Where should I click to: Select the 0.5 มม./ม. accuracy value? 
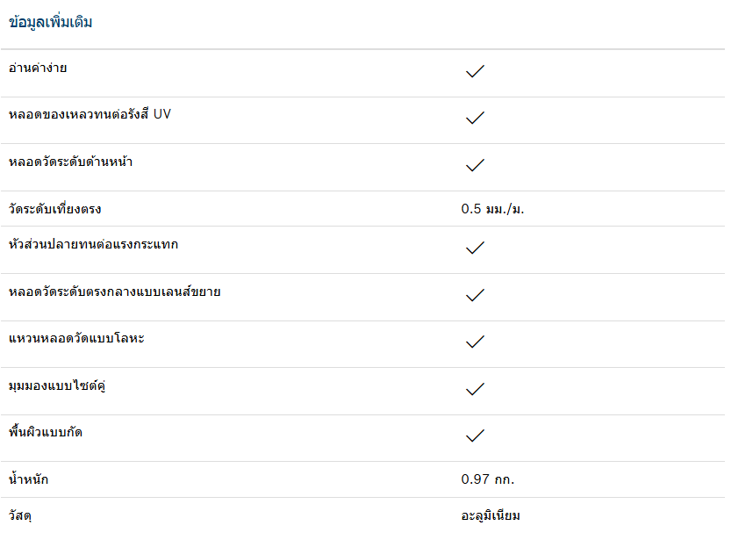493,209
